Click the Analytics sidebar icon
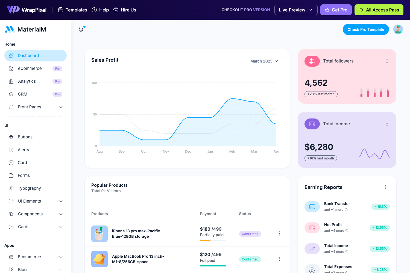 click(11, 81)
